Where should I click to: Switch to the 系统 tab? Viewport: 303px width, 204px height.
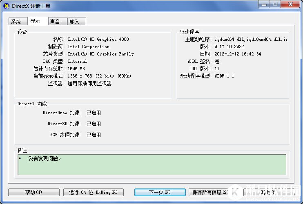[x=18, y=22]
